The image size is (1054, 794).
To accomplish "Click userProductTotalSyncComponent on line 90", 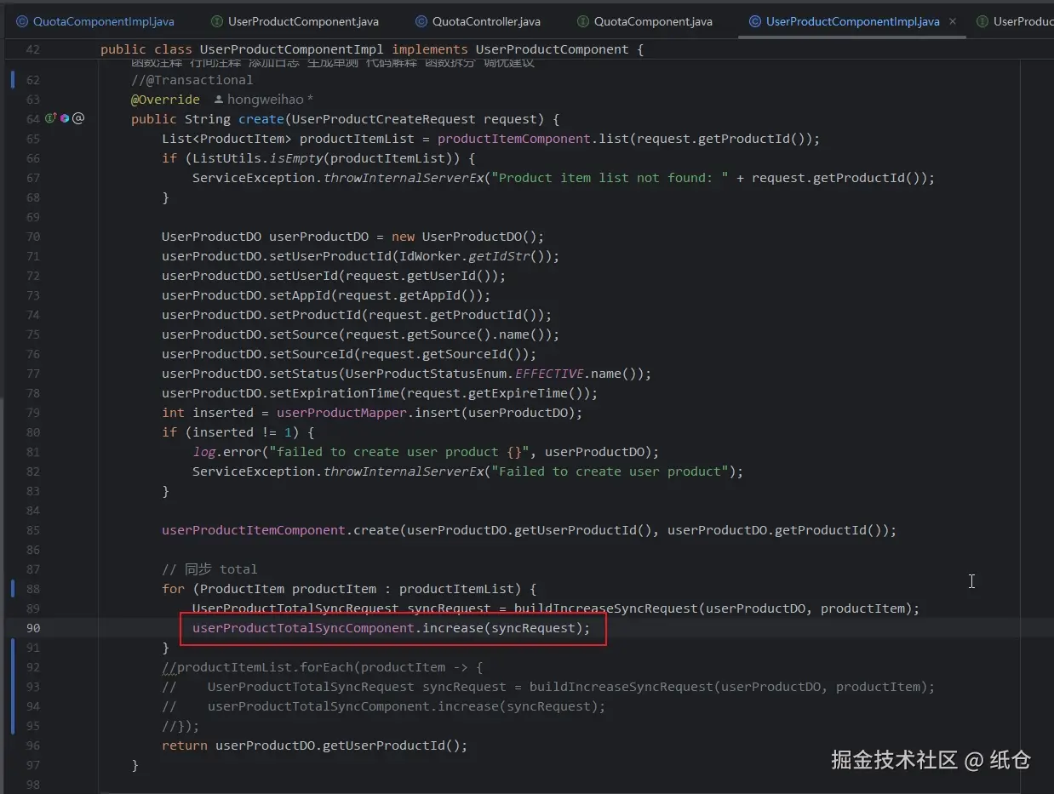I will click(303, 628).
